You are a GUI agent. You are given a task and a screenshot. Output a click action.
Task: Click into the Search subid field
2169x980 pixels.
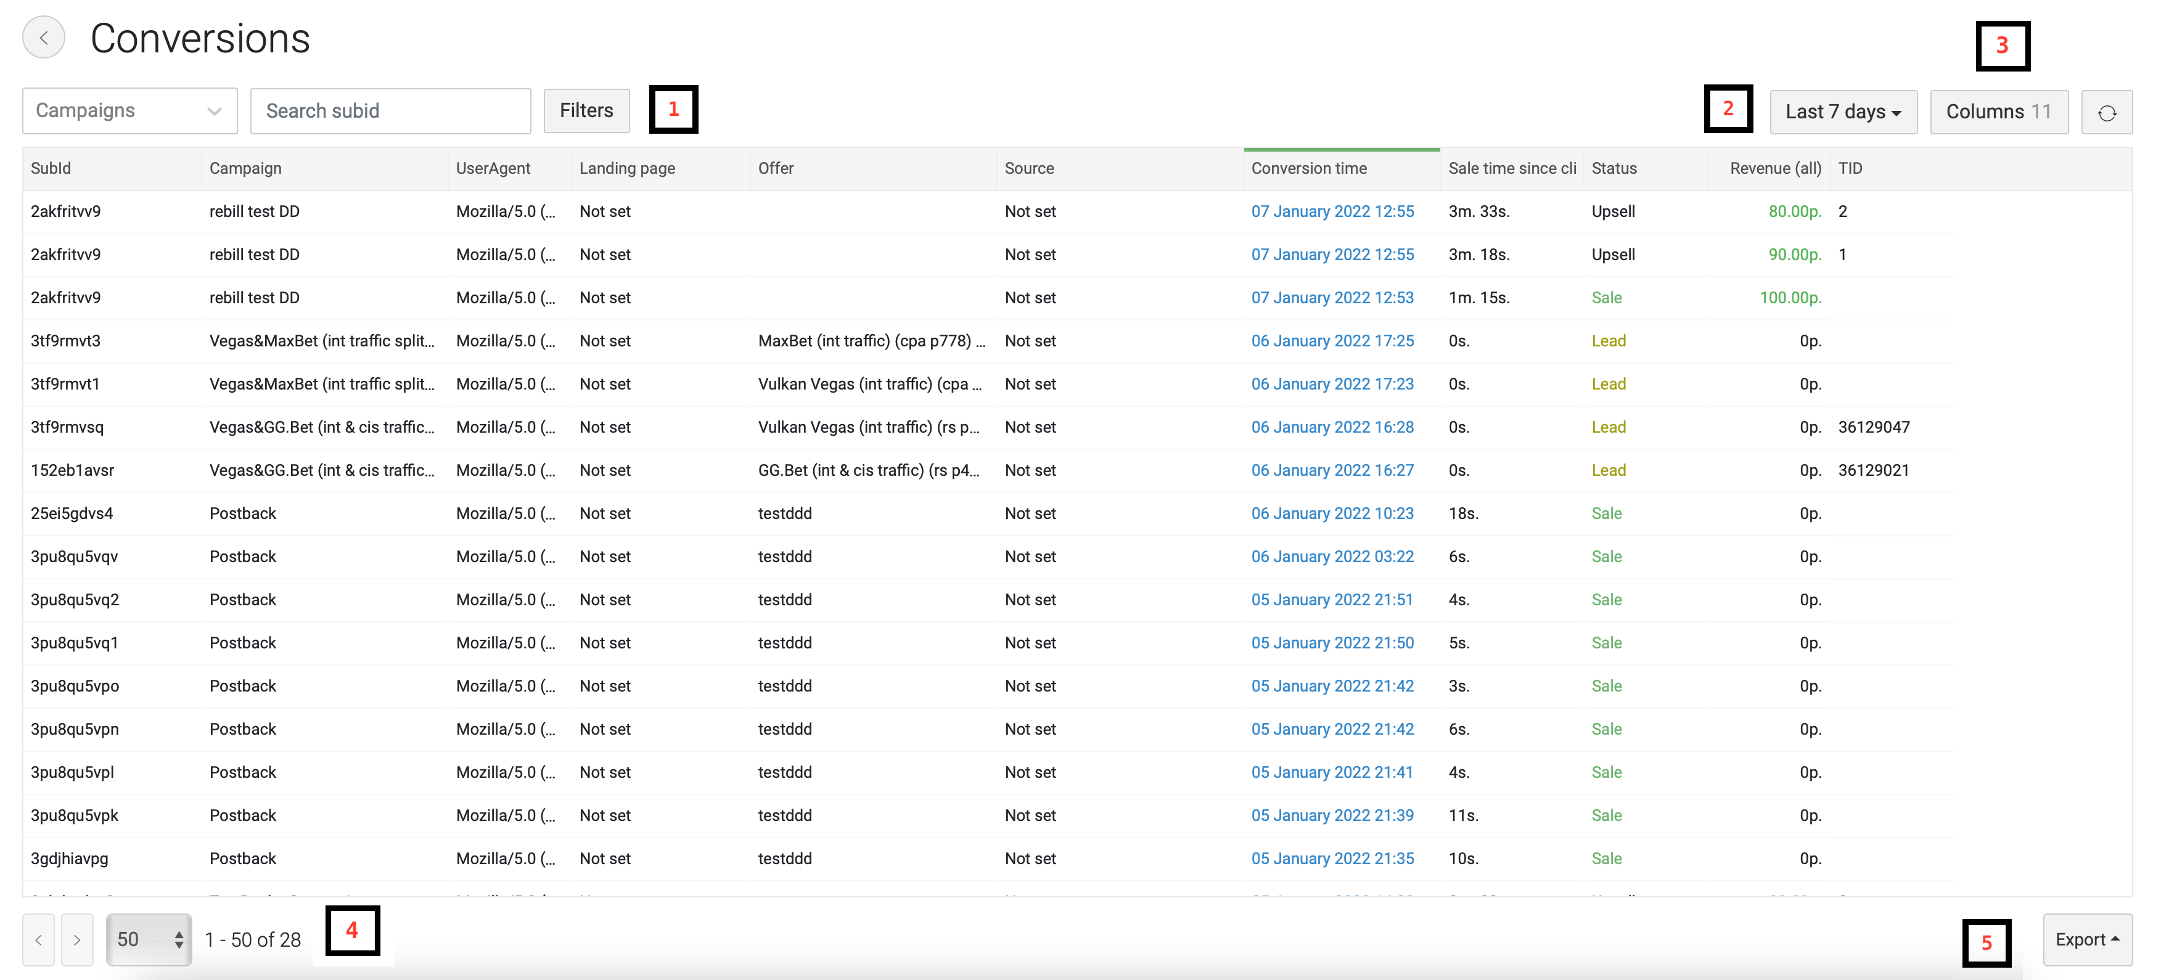(391, 111)
